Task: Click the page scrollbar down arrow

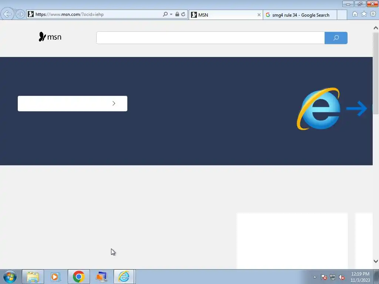Action: (x=376, y=261)
